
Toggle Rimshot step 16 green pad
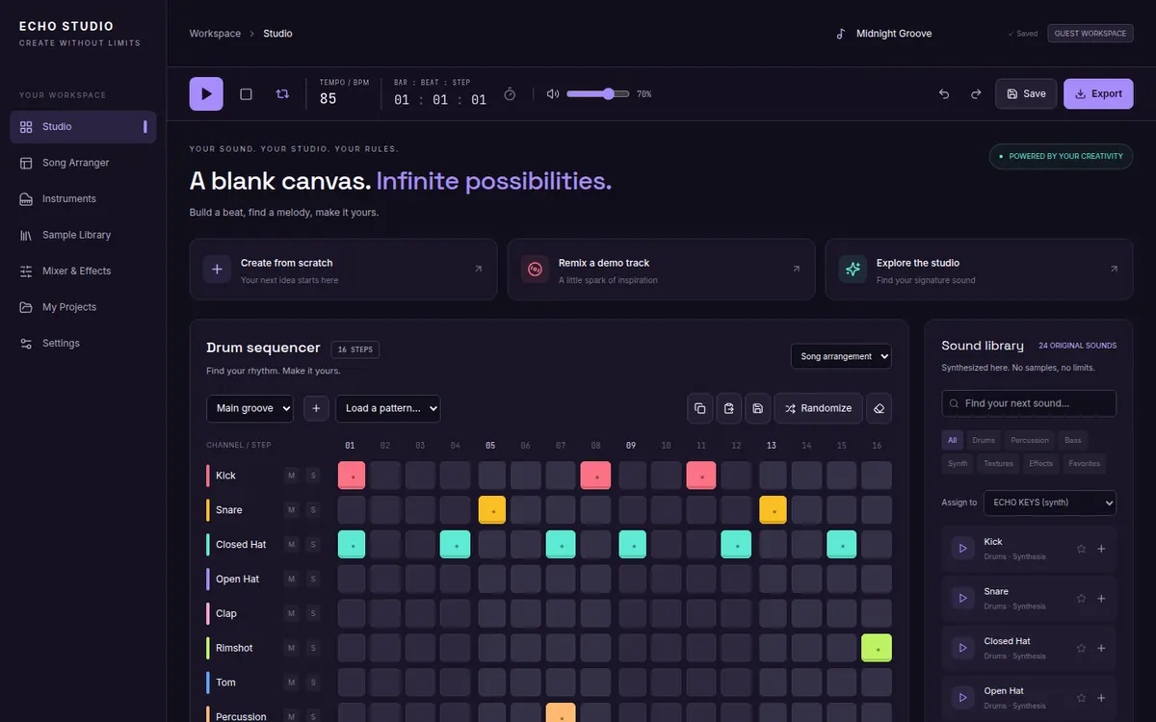[877, 648]
